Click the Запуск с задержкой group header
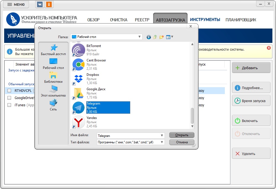This screenshot has height=189, width=276. (21, 70)
